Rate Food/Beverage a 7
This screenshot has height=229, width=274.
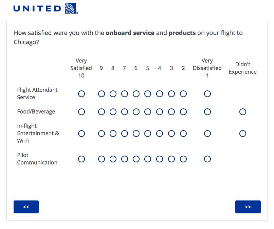[125, 111]
